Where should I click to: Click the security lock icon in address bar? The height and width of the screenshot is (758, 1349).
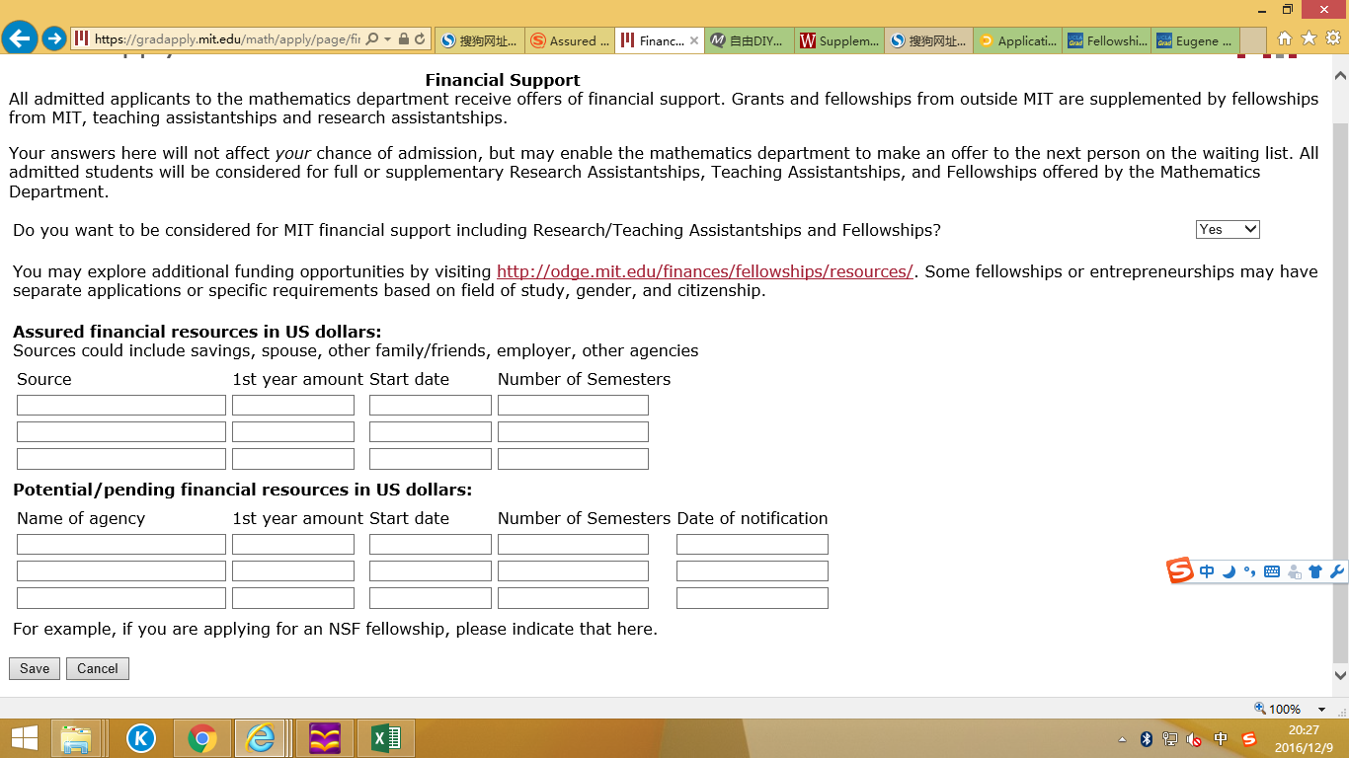[x=405, y=39]
